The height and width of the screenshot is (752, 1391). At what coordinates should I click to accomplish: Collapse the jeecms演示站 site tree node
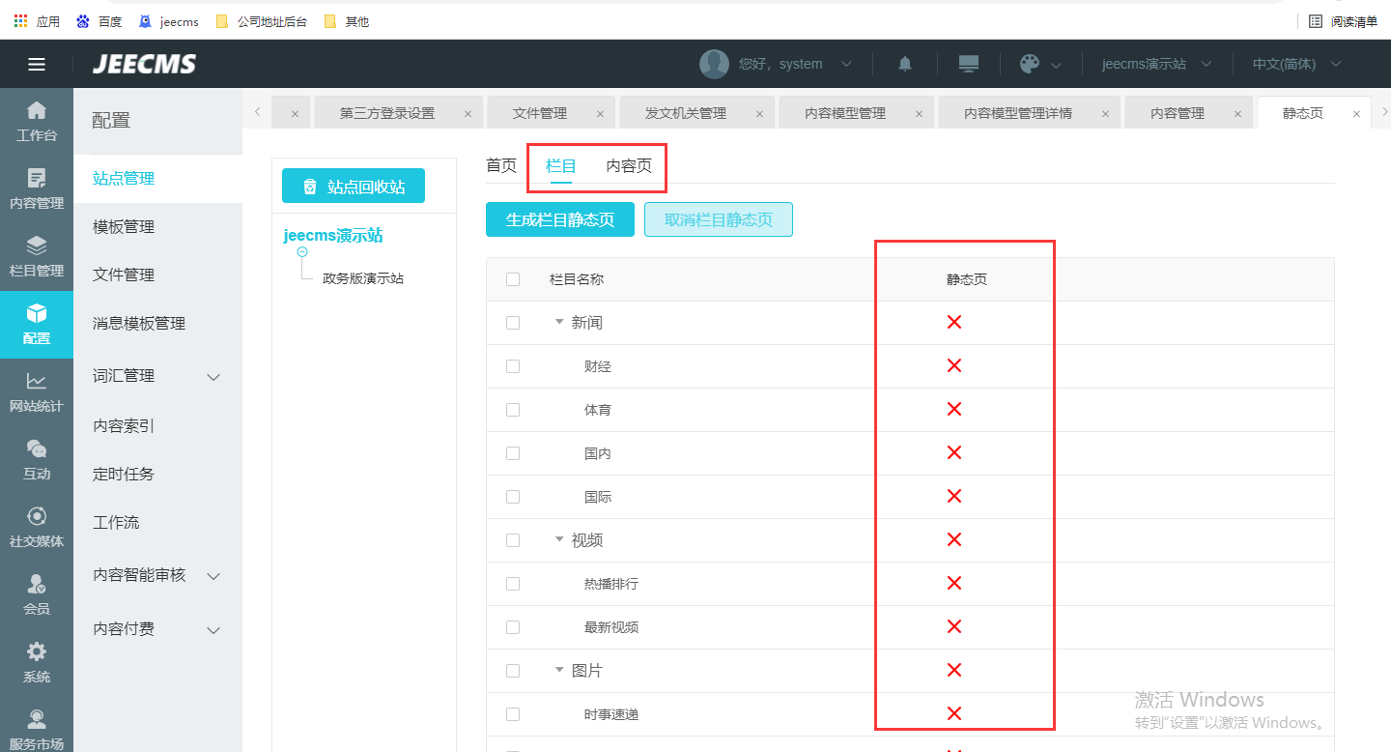coord(302,251)
